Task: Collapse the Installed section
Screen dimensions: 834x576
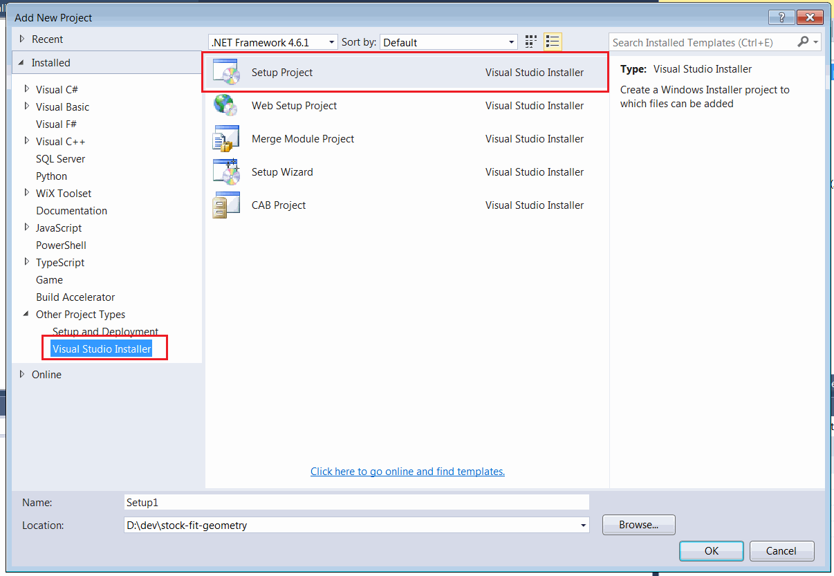Action: pos(22,62)
